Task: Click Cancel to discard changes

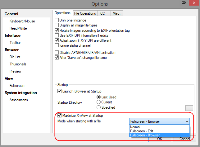Action: tap(185, 139)
